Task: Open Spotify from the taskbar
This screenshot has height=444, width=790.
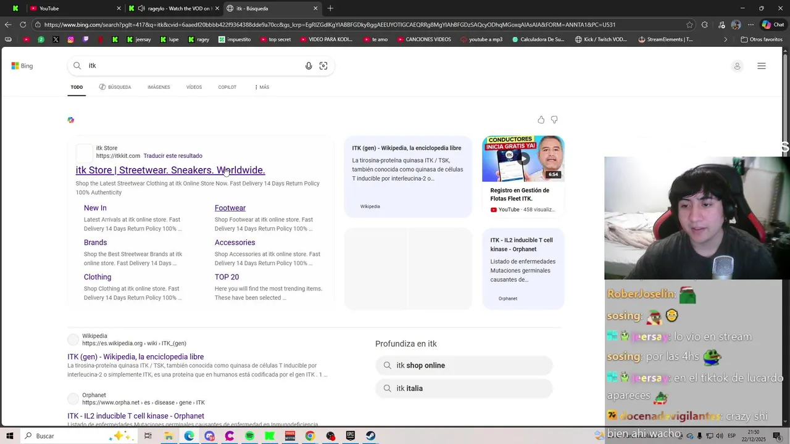Action: (249, 436)
